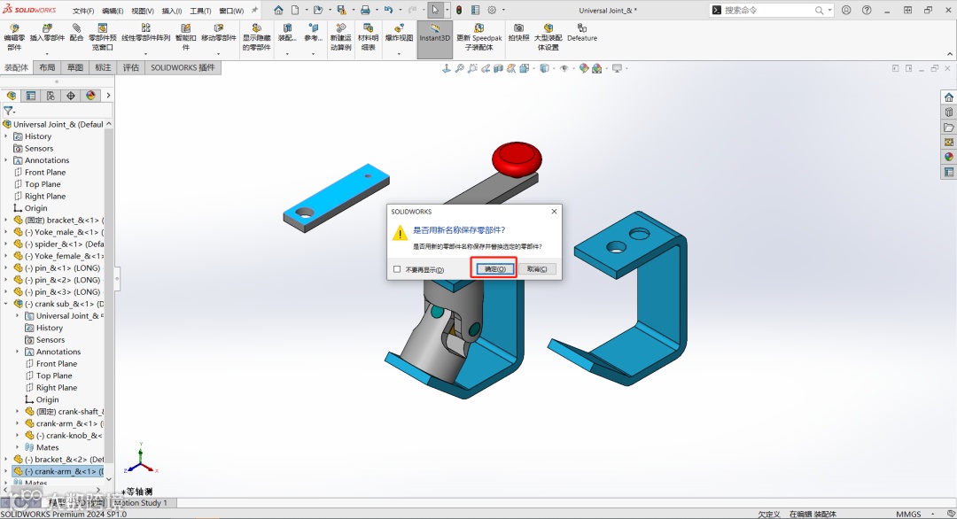Open the Edit Appearance color ball in view toolbar
The width and height of the screenshot is (957, 519).
click(584, 69)
